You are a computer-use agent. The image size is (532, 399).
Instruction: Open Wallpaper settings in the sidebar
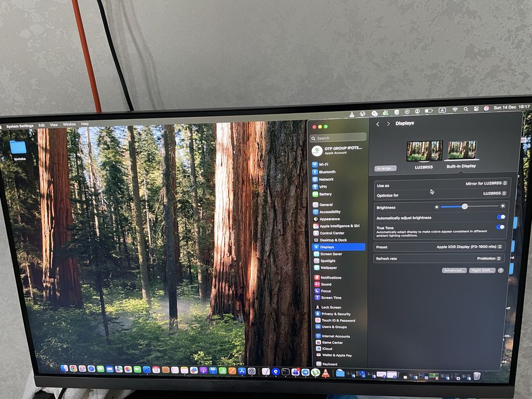coord(326,268)
